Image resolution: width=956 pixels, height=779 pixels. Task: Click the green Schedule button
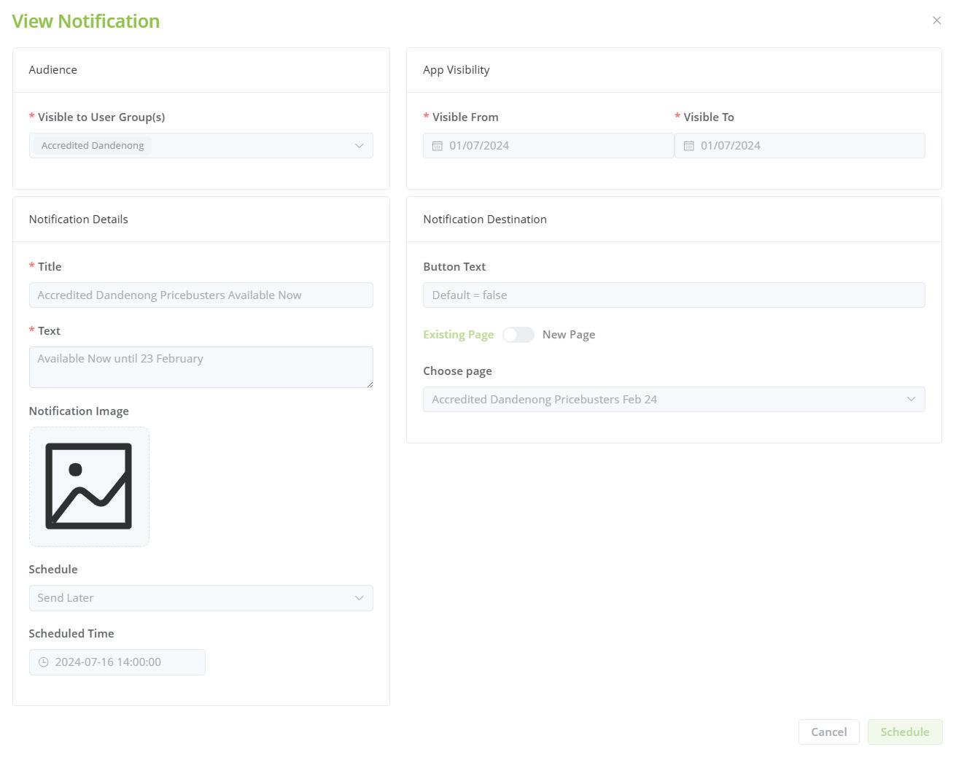tap(904, 732)
